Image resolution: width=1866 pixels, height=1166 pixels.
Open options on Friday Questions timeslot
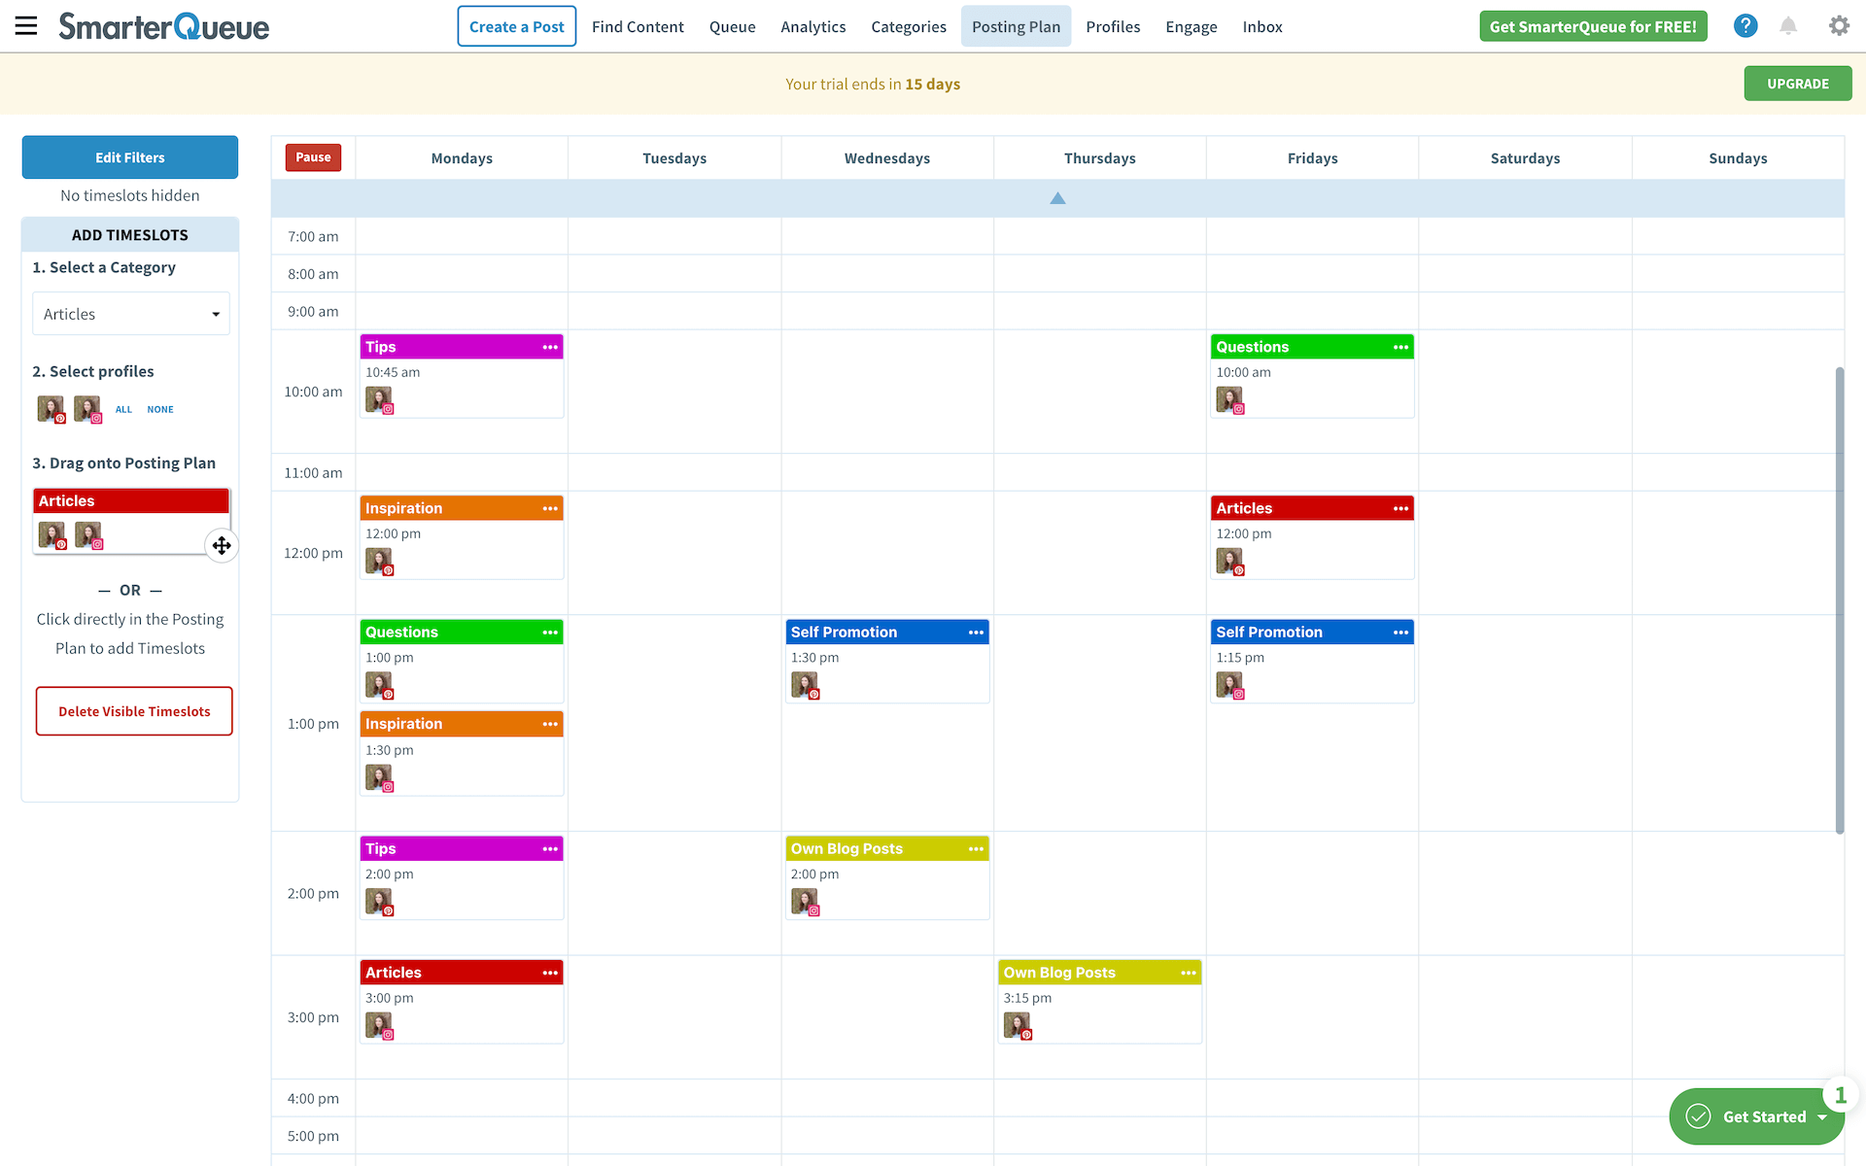coord(1400,347)
